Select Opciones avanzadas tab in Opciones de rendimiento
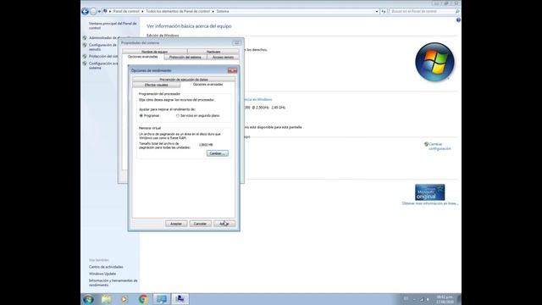The image size is (542, 305). 207,85
